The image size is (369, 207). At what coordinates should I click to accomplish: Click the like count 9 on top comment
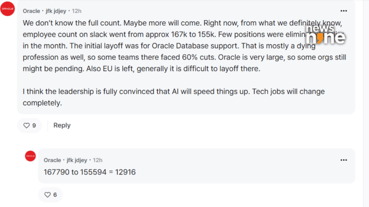click(34, 125)
